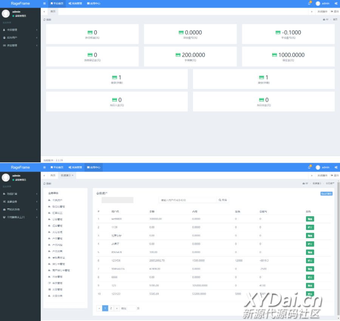Image resolution: width=340 pixels, height=321 pixels.
Task: Close the 极速演示 tab with its x icon
Action: click(x=73, y=176)
